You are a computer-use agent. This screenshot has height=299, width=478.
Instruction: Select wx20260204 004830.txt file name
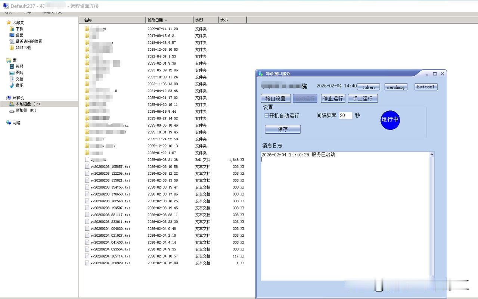(110, 229)
